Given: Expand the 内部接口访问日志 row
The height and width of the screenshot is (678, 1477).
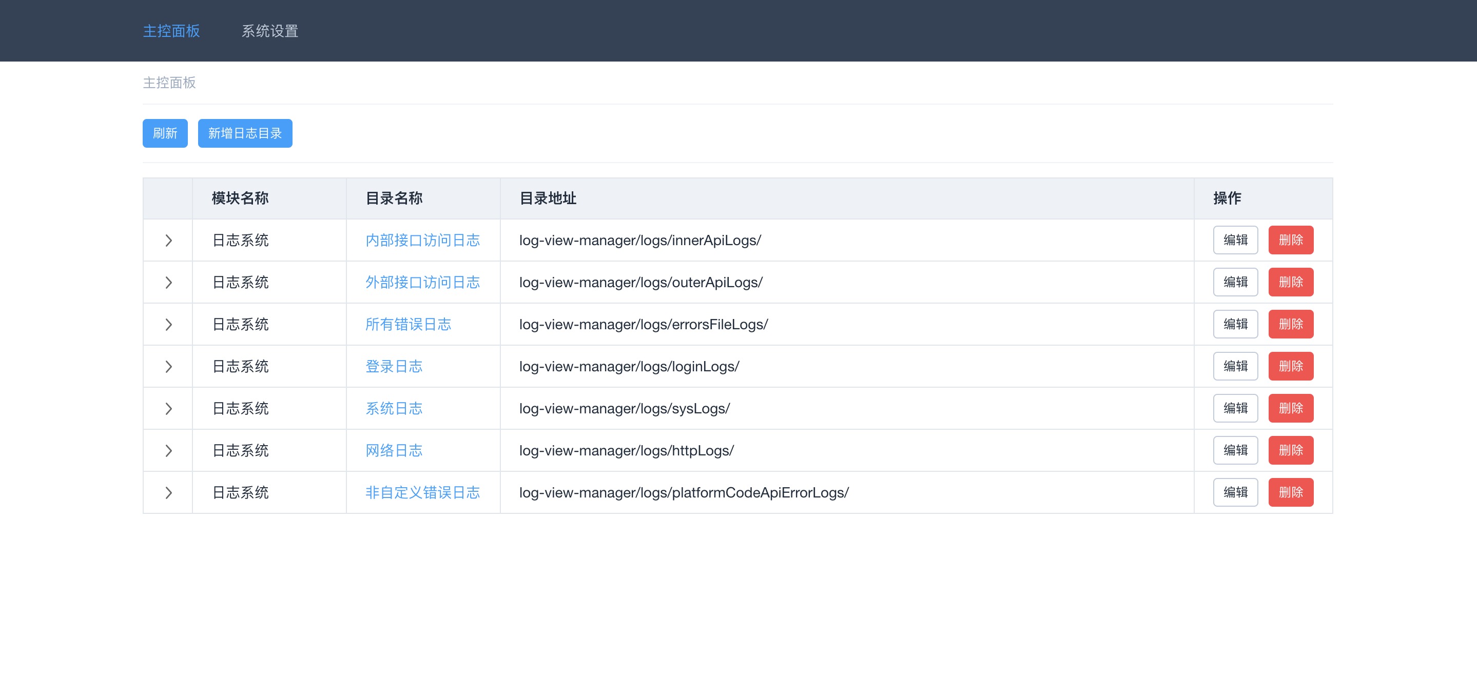Looking at the screenshot, I should pyautogui.click(x=168, y=240).
